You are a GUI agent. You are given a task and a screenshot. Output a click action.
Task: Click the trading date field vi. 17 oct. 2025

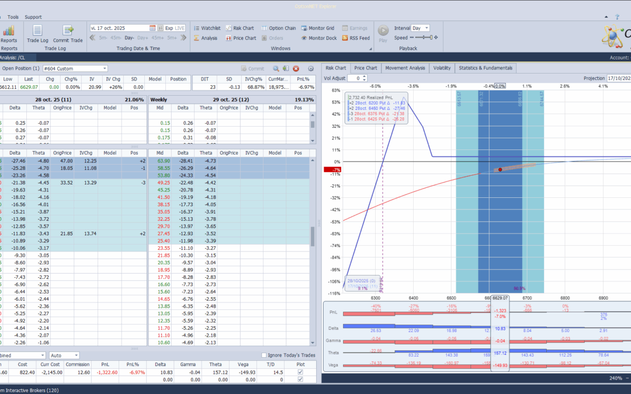click(119, 28)
